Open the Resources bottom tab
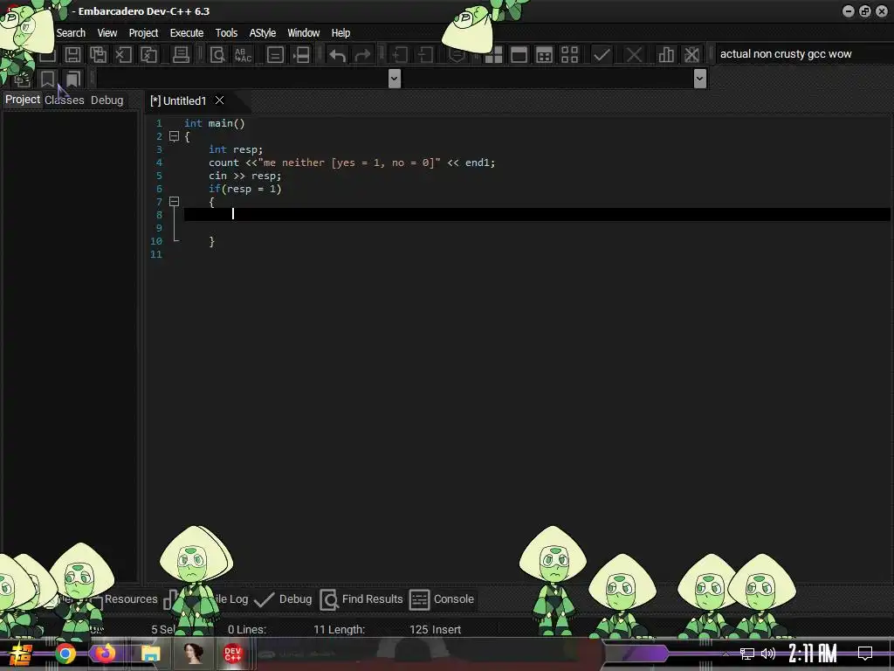 pyautogui.click(x=131, y=599)
